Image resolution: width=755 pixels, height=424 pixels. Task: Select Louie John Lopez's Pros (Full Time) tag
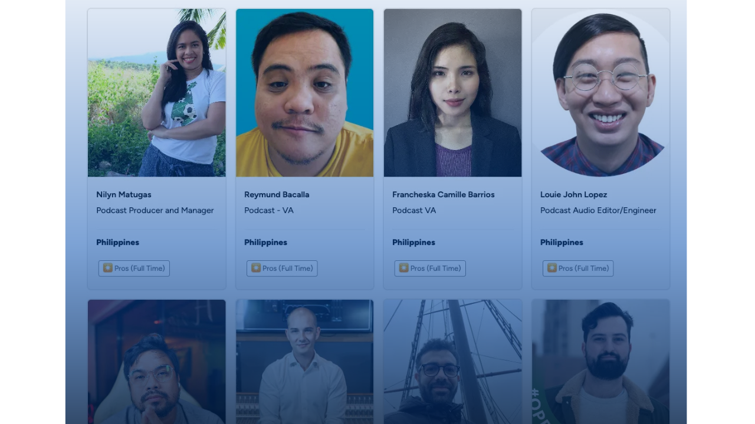tap(578, 269)
